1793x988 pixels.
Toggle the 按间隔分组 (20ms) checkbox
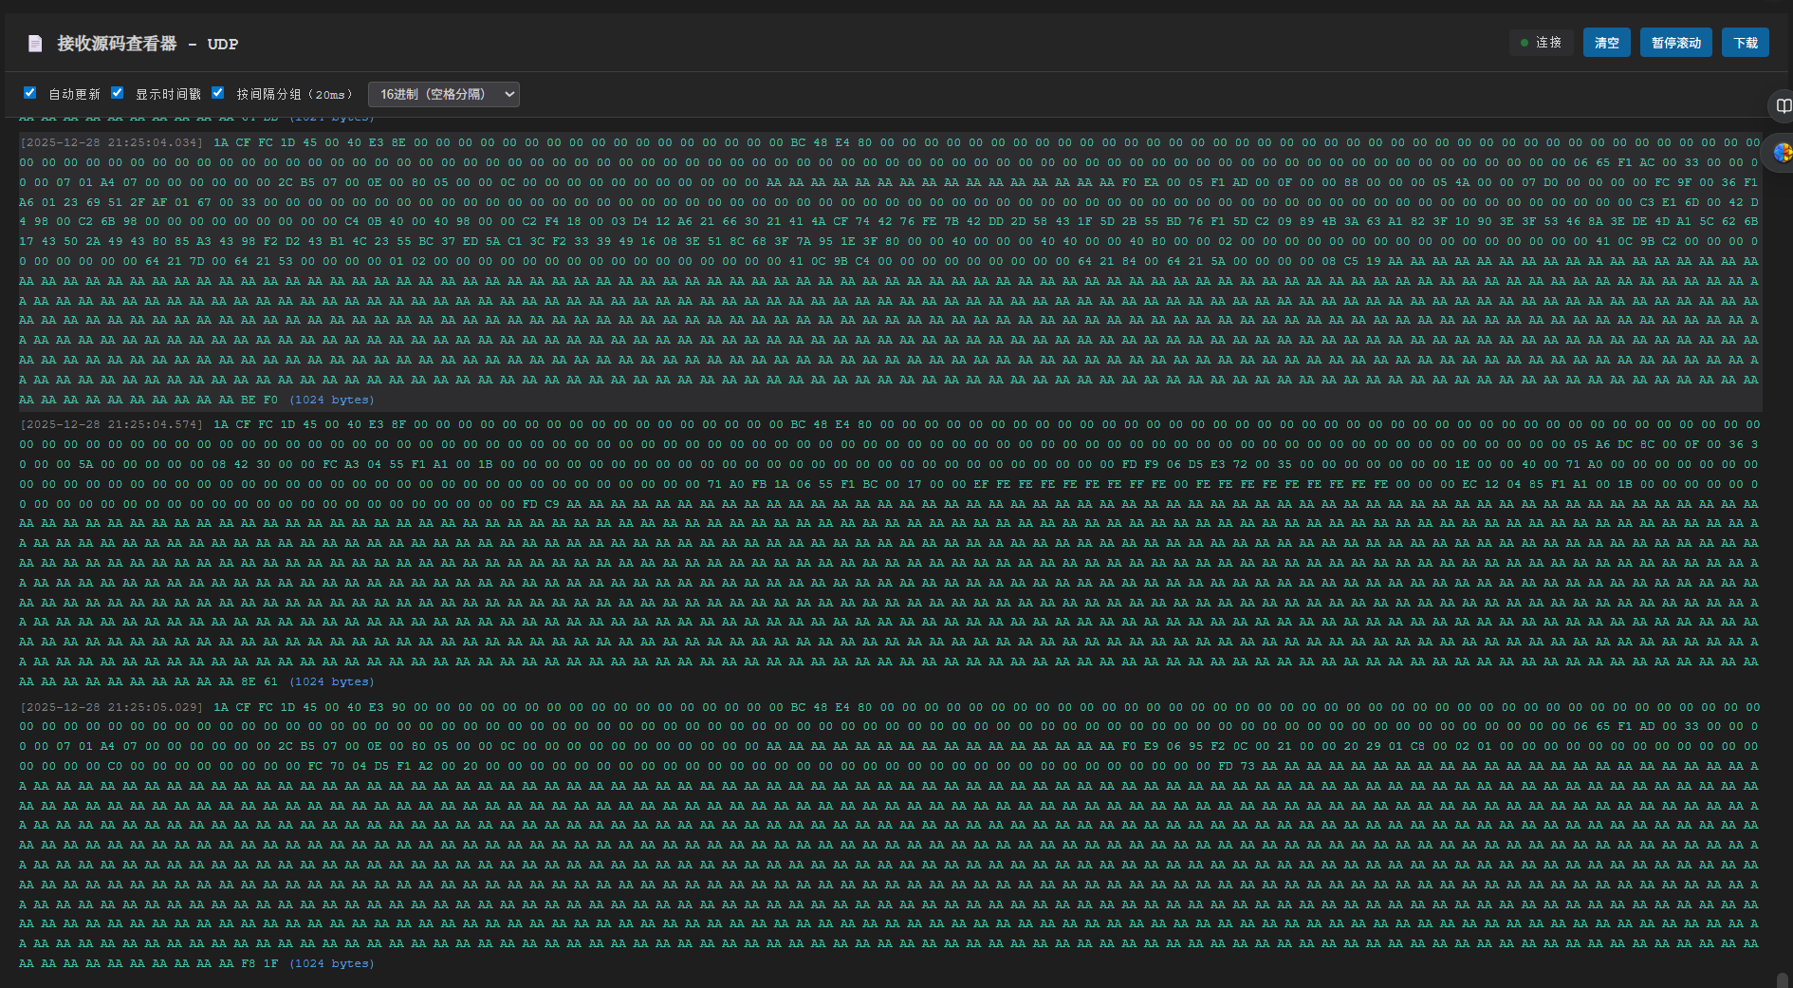[218, 93]
